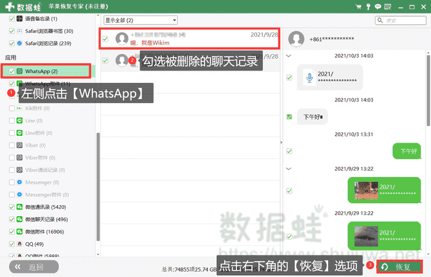Open first image thumbnail at 2021/9/29 13:22
431x277 pixels.
[366, 190]
